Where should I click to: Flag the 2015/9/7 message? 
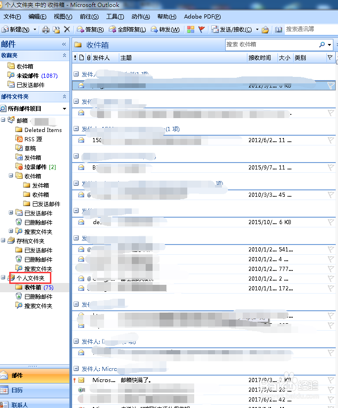(331, 168)
